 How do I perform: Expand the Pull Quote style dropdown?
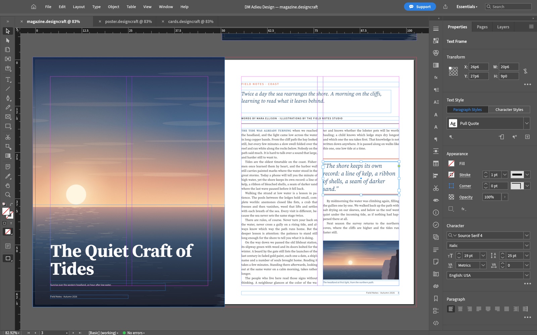coord(527,123)
